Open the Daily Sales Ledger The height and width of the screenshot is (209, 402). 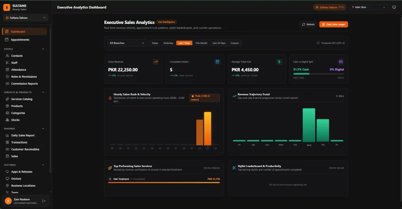(334, 24)
